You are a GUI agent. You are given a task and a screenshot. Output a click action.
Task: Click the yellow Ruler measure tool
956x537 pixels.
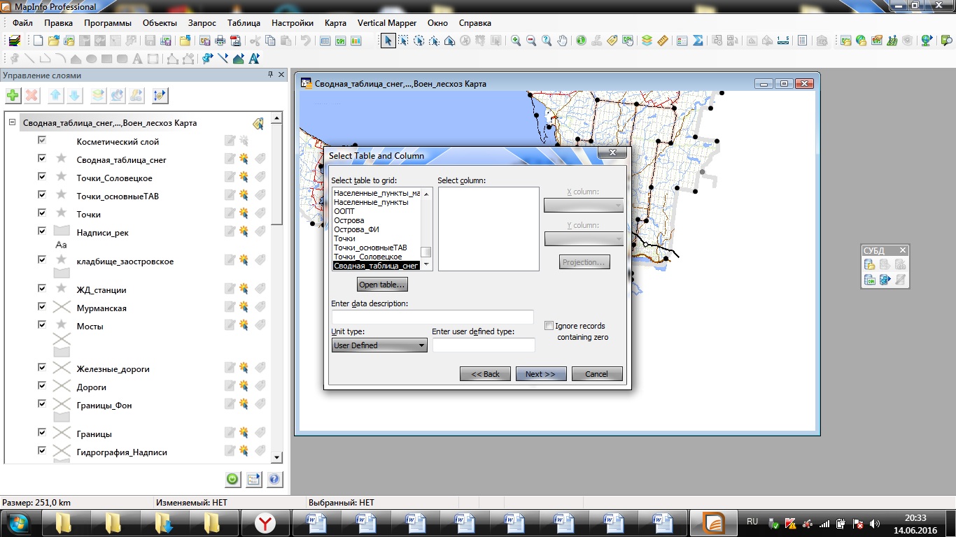[663, 41]
